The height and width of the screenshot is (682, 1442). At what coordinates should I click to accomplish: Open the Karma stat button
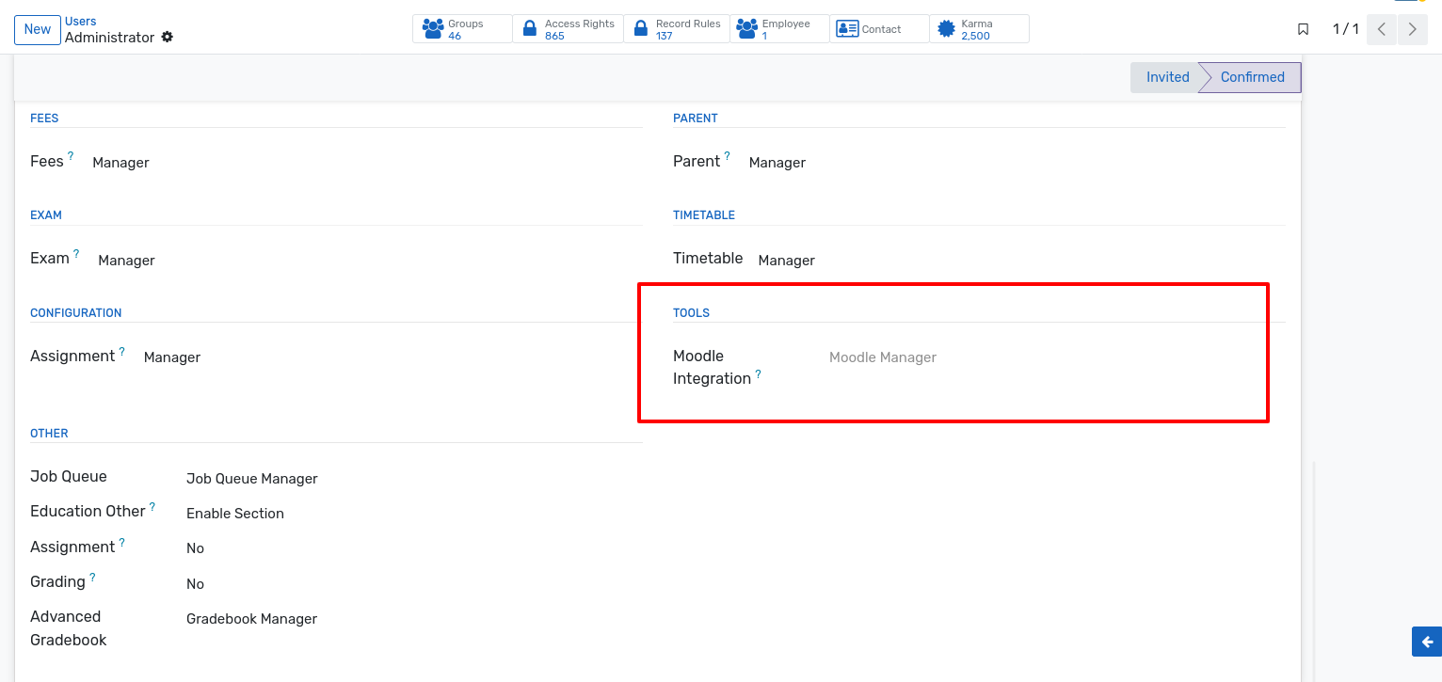point(979,29)
